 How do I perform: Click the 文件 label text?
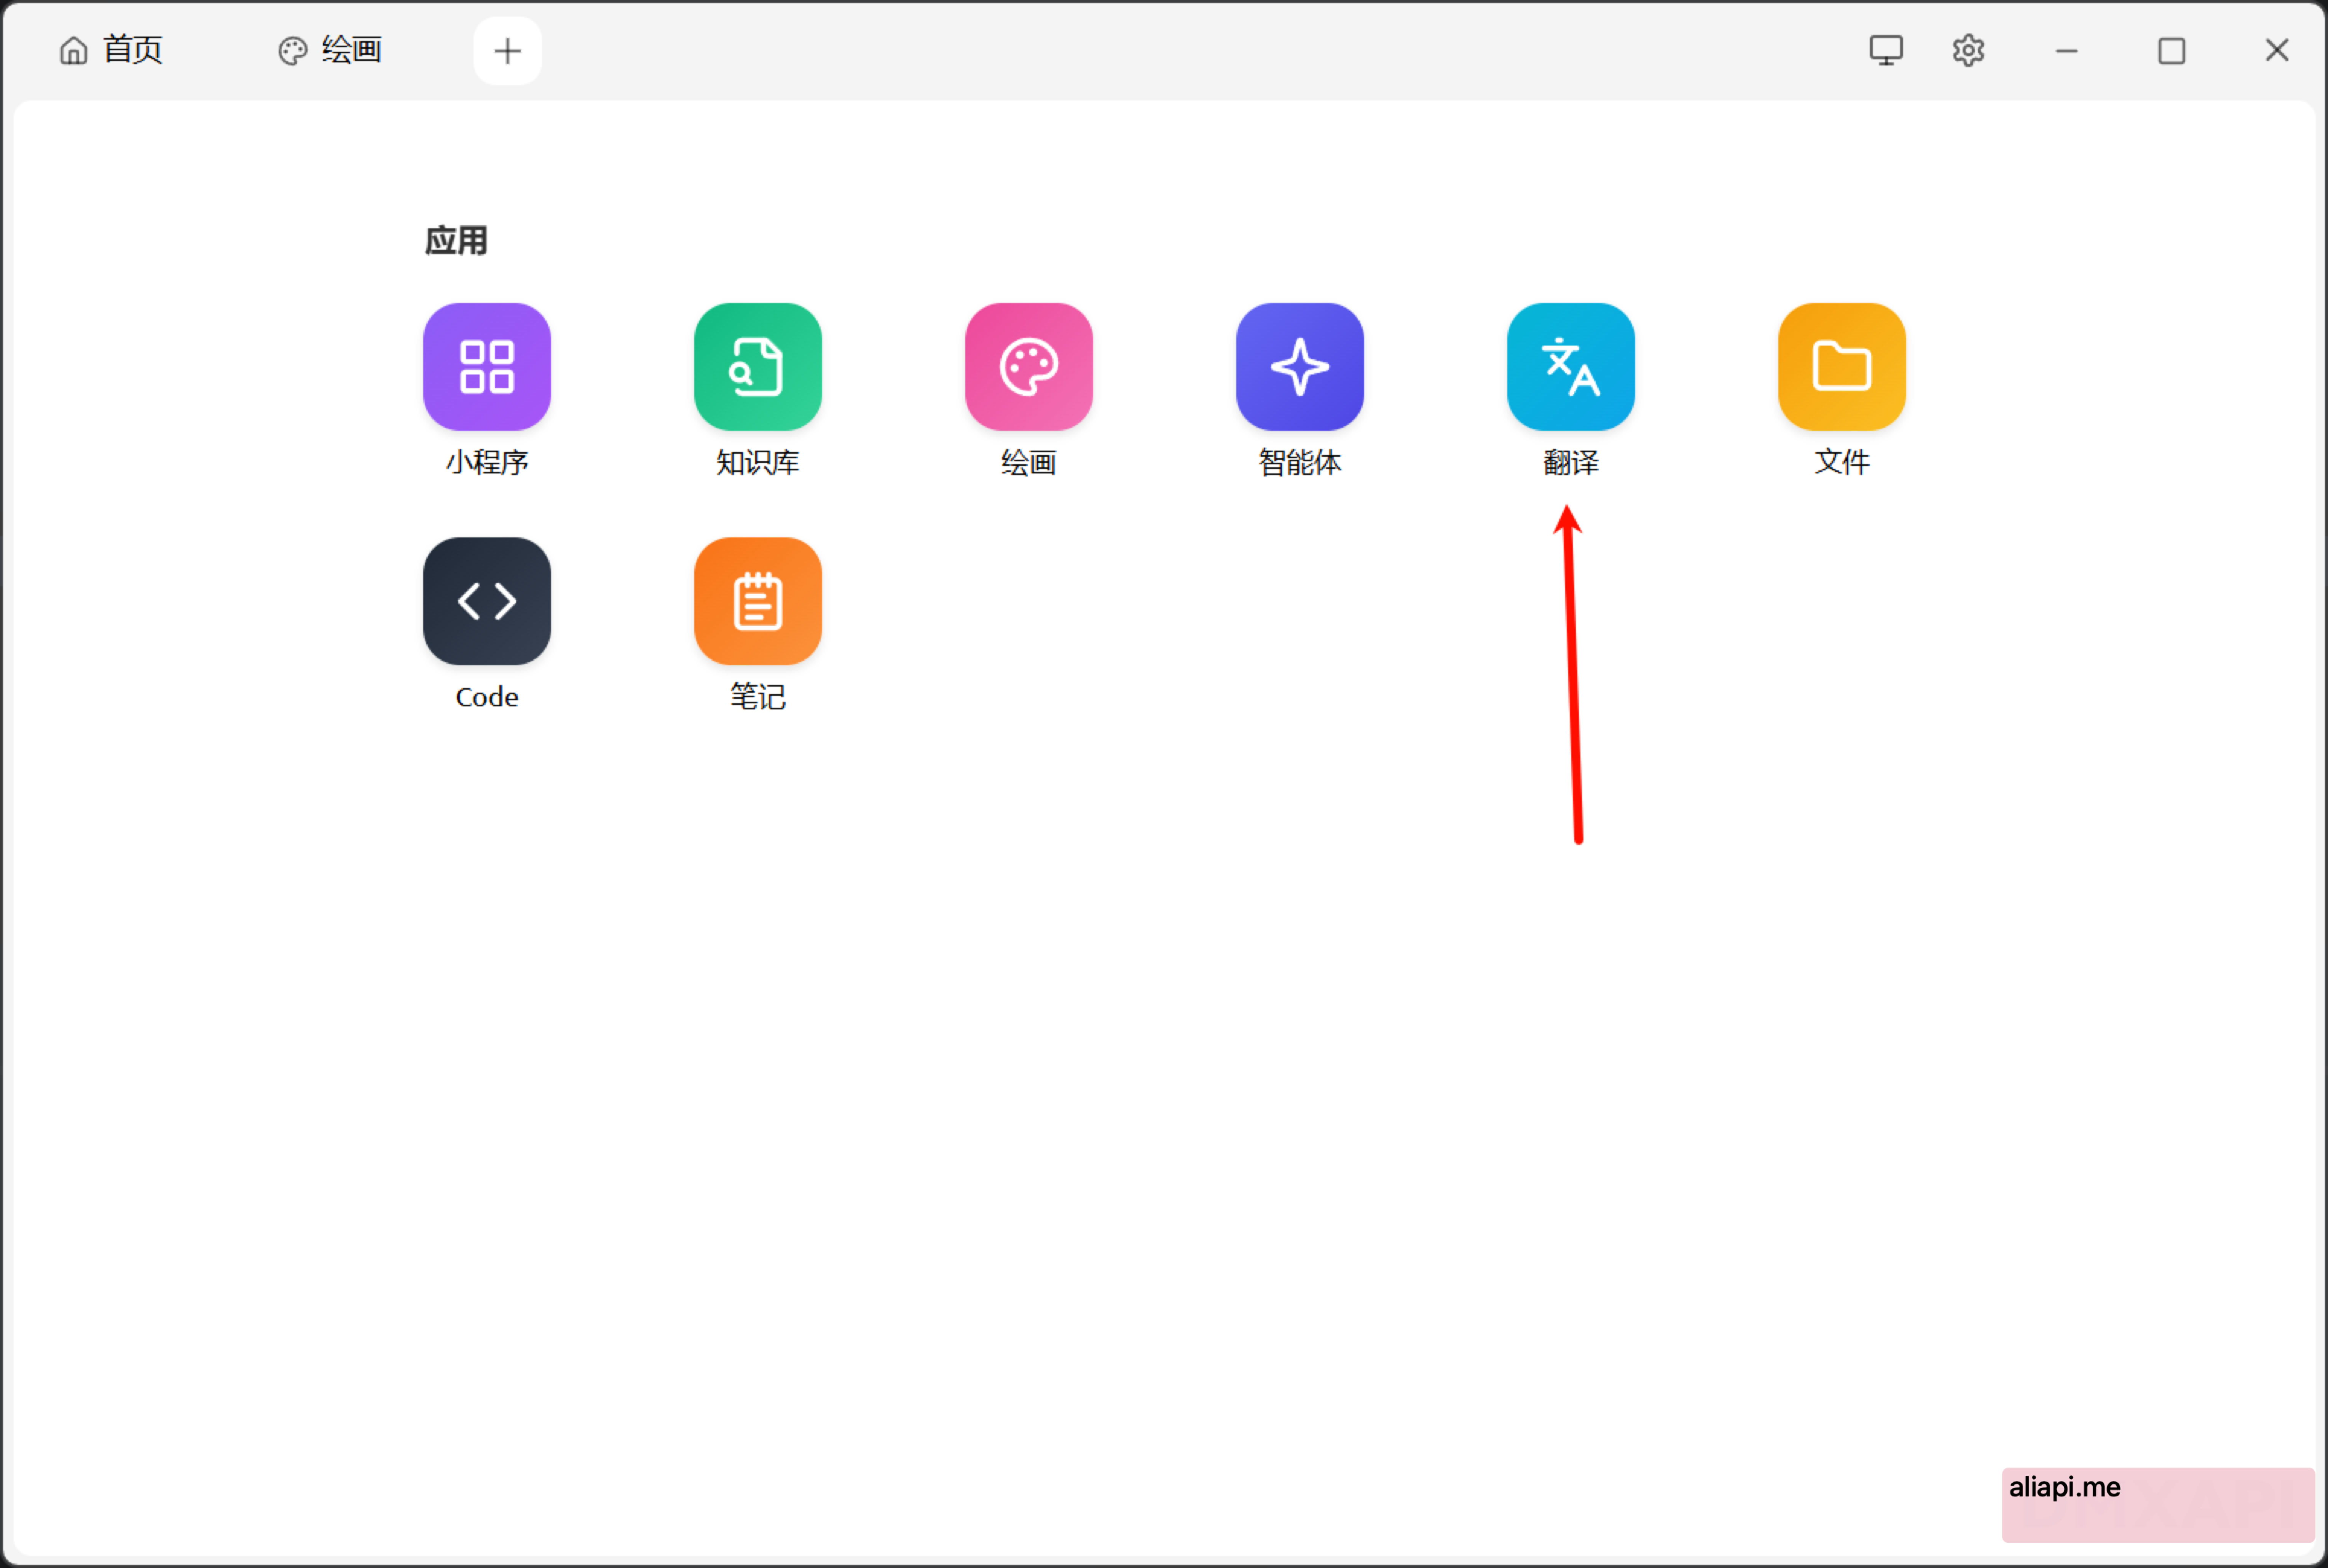pos(1842,462)
